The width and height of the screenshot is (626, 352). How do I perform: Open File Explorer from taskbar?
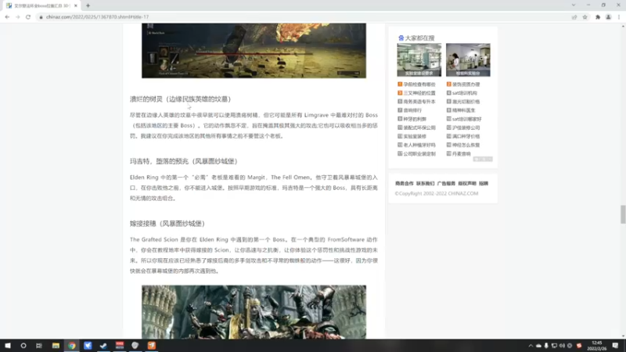(56, 346)
